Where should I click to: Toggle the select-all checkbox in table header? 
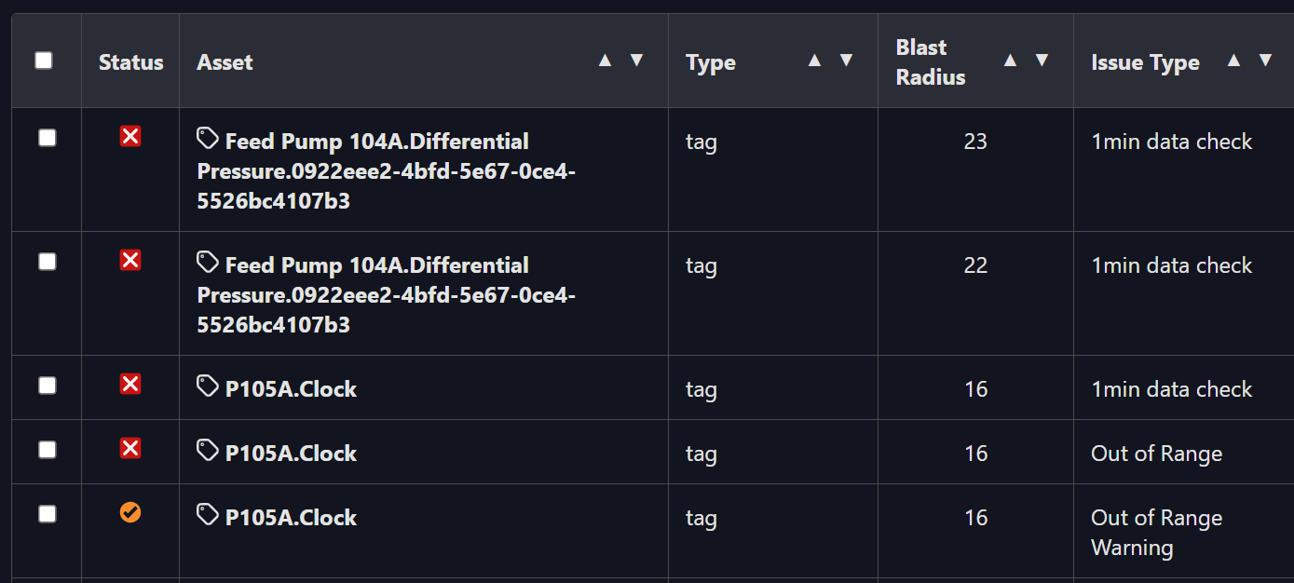tap(44, 61)
